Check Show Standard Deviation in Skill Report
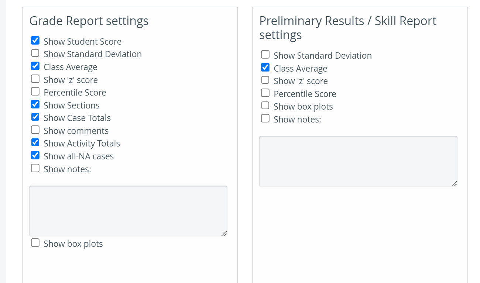The image size is (480, 283). tap(265, 55)
